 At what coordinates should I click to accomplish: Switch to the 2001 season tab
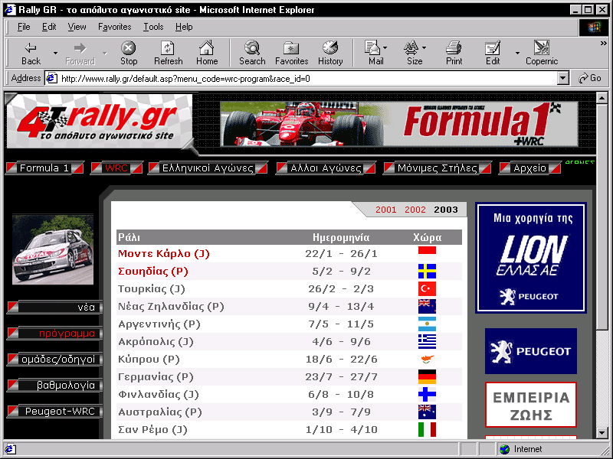(386, 210)
